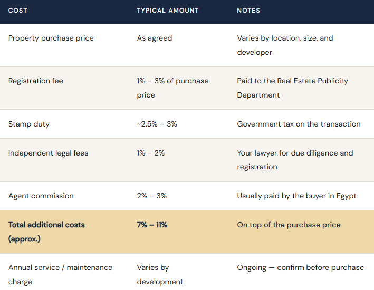Click the '2% – 3%' commission amount
The image size is (374, 290).
pos(152,196)
